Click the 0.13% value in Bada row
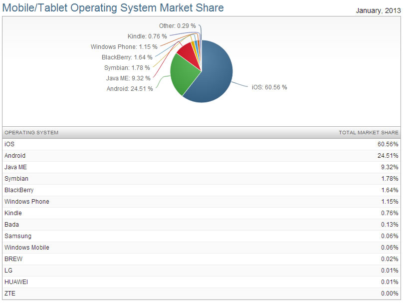 point(390,225)
